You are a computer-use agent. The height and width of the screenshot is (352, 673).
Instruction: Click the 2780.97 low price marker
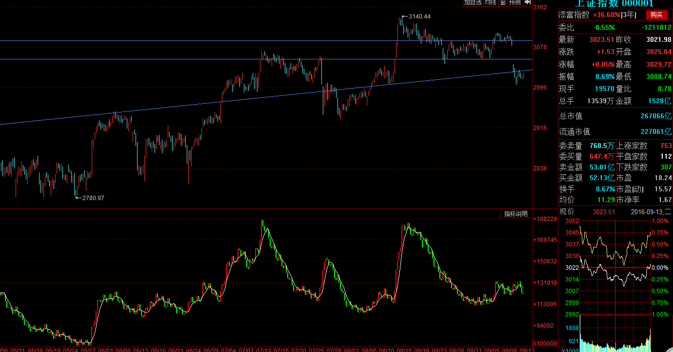click(x=93, y=198)
